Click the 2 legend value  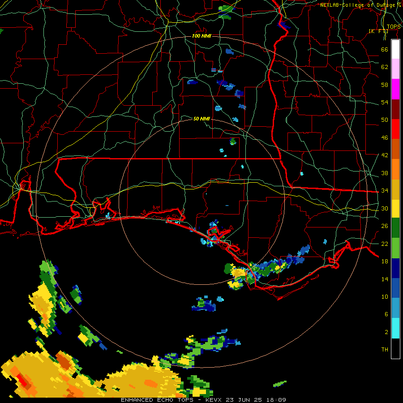click(386, 332)
